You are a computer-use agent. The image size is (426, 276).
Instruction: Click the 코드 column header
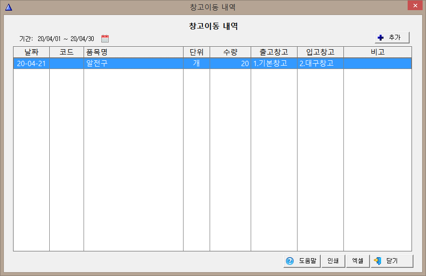[67, 52]
